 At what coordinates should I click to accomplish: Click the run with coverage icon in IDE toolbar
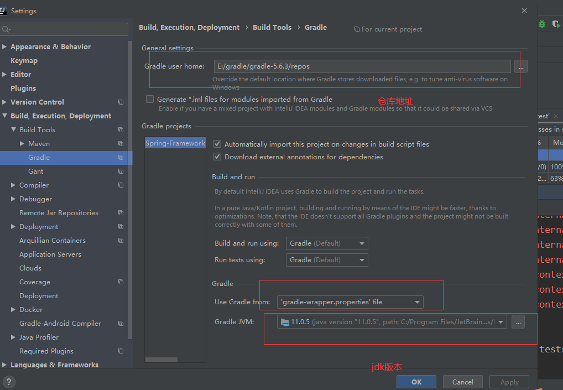point(556,24)
